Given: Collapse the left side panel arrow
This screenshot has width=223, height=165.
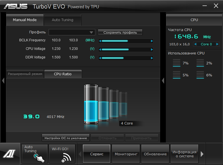Looking at the screenshot, I should coord(3,80).
